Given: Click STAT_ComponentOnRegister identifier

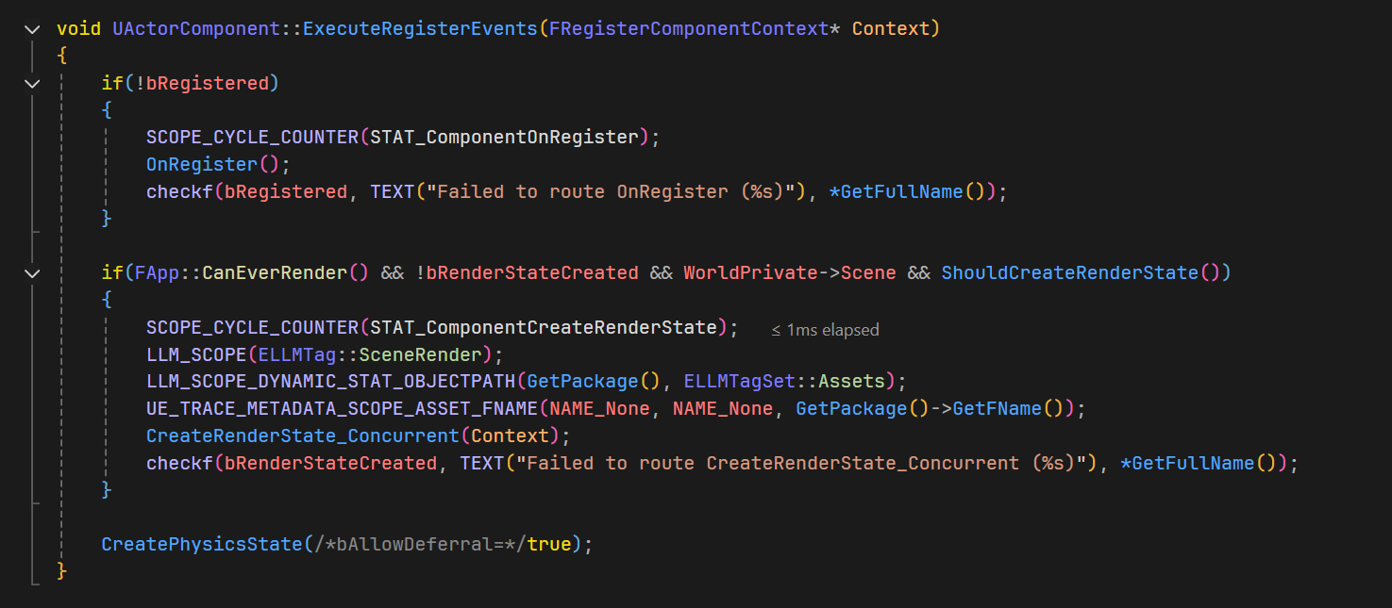Looking at the screenshot, I should pos(504,138).
